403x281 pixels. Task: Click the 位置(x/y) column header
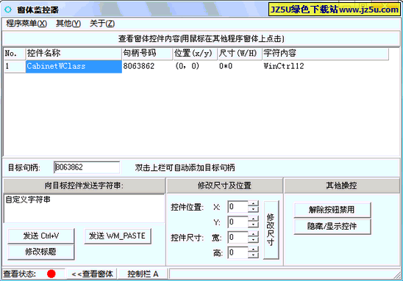[x=195, y=54]
